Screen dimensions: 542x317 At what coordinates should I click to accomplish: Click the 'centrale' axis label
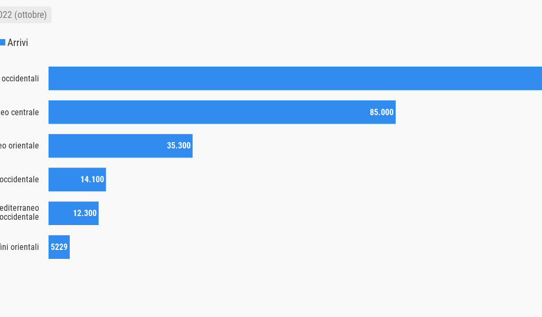pos(20,113)
